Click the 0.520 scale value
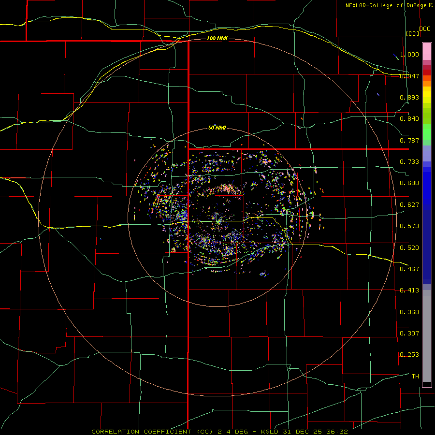This screenshot has height=435, width=435. (x=409, y=248)
